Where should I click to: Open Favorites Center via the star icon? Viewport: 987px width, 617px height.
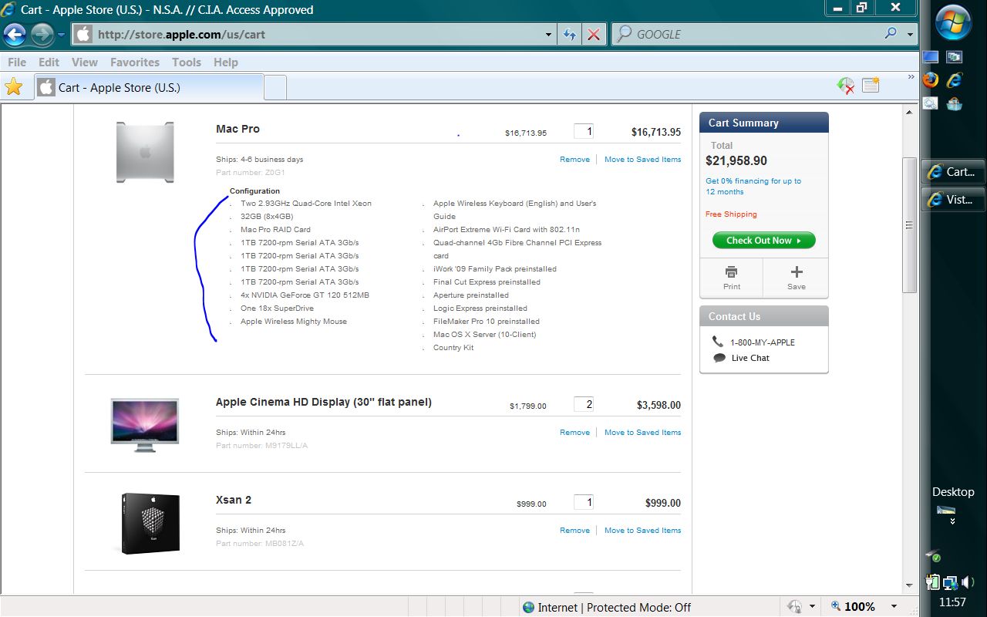tap(14, 86)
